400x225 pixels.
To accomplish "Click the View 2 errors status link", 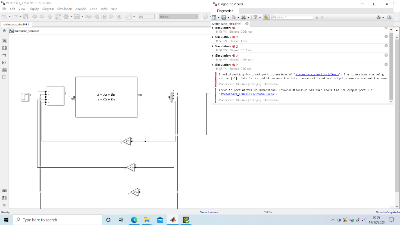I will (209, 212).
